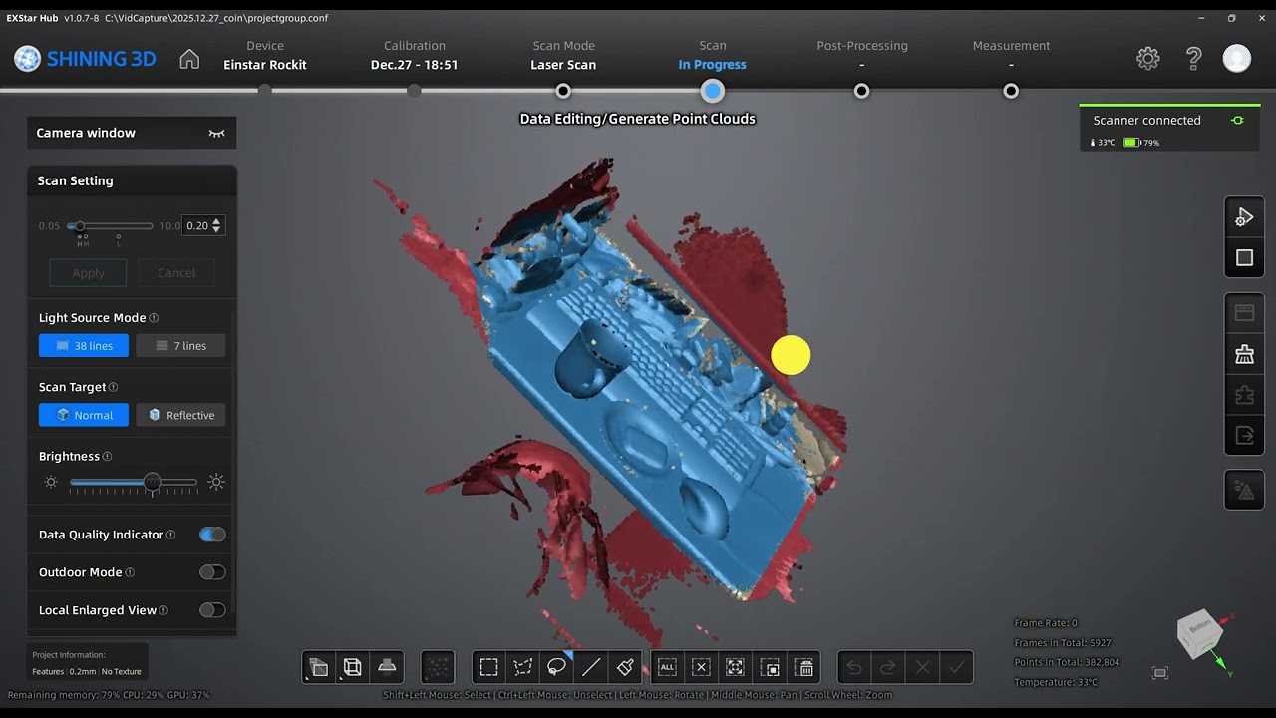Image resolution: width=1276 pixels, height=718 pixels.
Task: Select the wireframe box display icon
Action: (x=353, y=667)
